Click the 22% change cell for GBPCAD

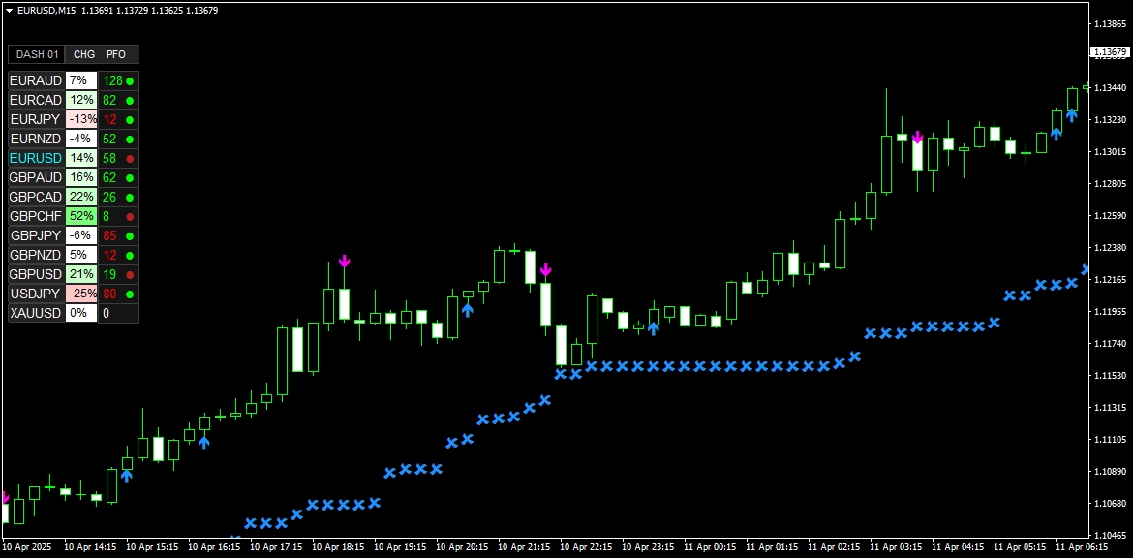pyautogui.click(x=81, y=197)
